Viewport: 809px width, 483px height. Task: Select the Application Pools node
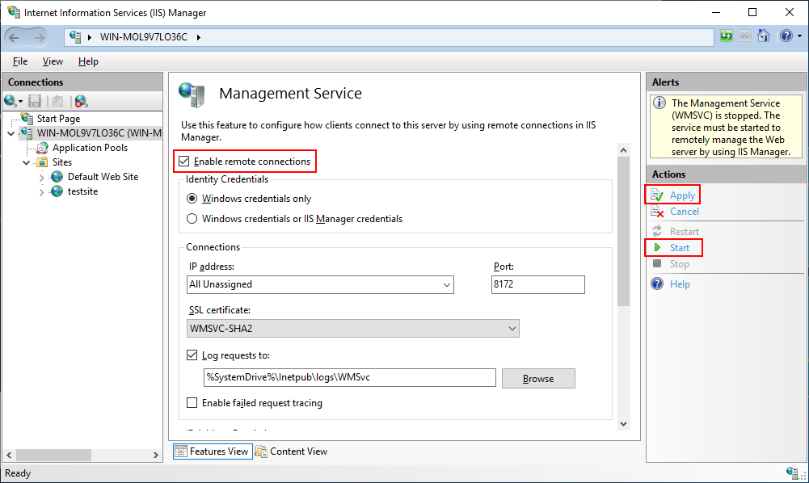point(90,148)
